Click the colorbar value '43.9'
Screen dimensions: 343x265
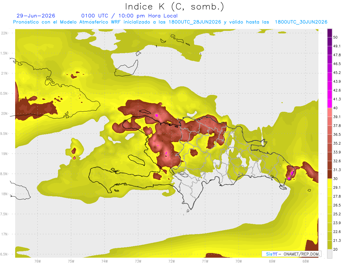(x=337, y=81)
